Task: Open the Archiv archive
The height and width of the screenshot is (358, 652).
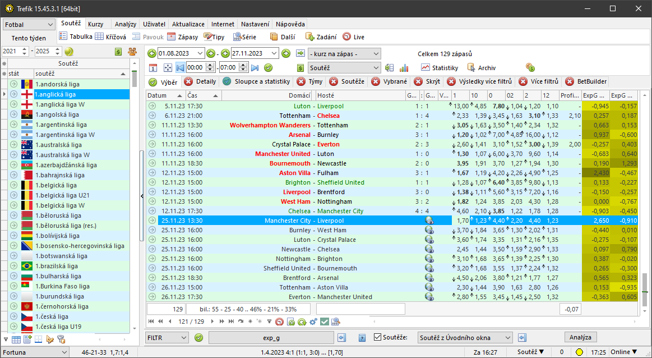Action: pyautogui.click(x=482, y=68)
